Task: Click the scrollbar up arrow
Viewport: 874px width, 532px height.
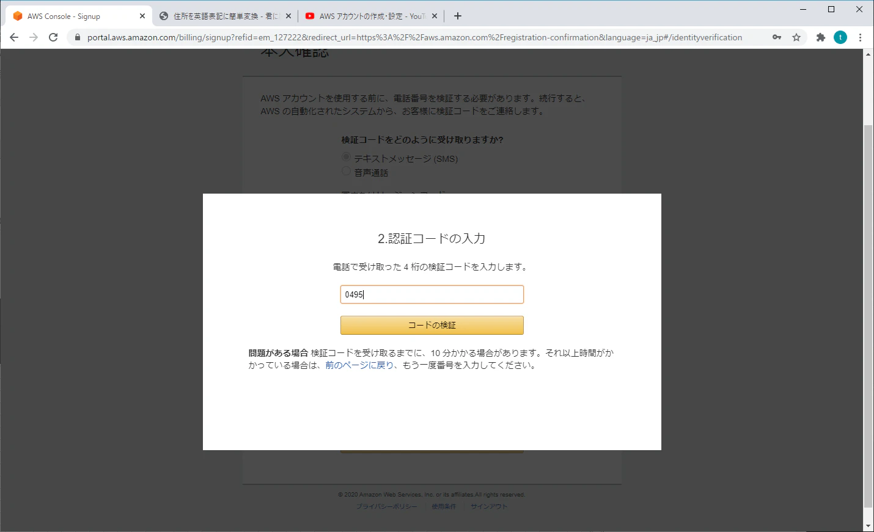Action: pyautogui.click(x=868, y=54)
